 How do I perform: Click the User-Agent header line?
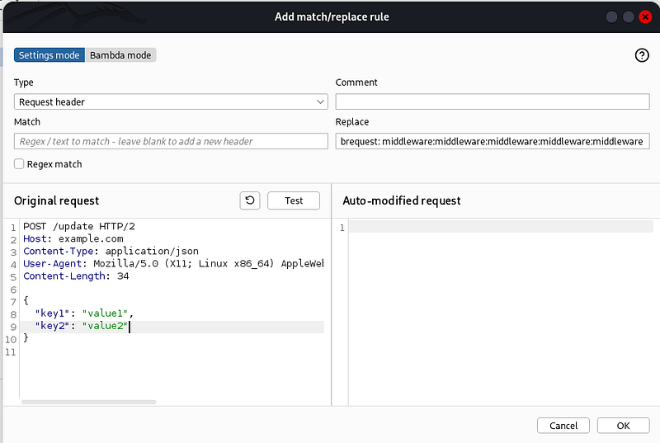(173, 264)
